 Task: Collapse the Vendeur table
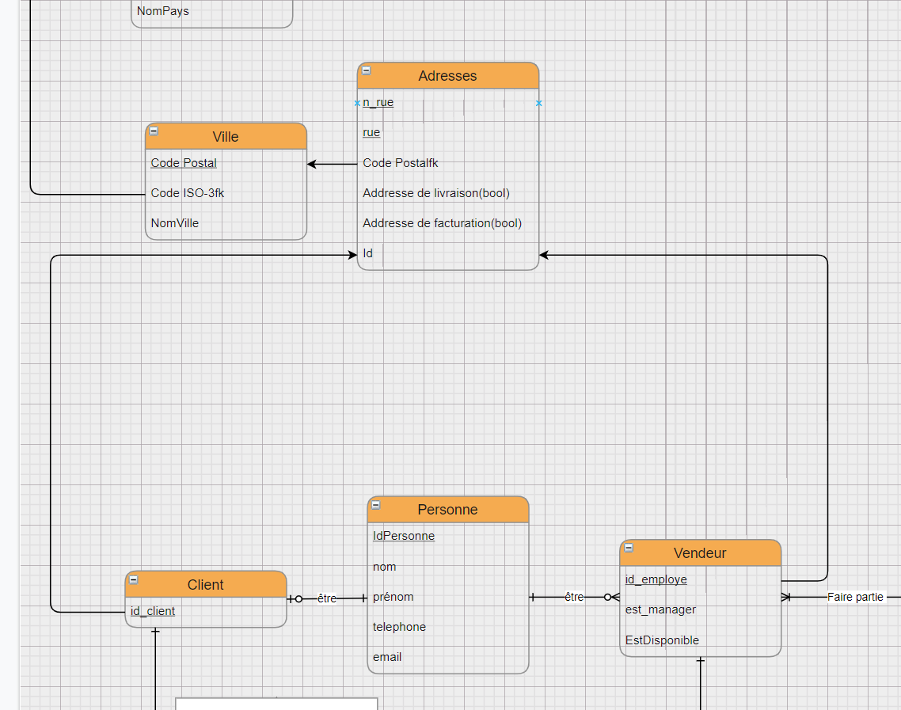629,548
